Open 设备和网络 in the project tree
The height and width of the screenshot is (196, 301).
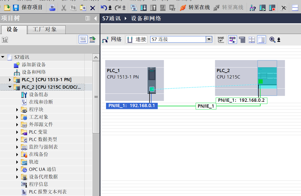34,72
